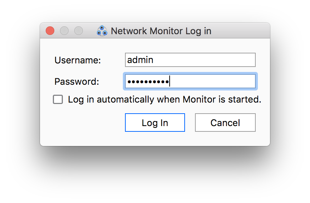Click the "Password:" label
Image resolution: width=310 pixels, height=203 pixels.
[x=76, y=82]
